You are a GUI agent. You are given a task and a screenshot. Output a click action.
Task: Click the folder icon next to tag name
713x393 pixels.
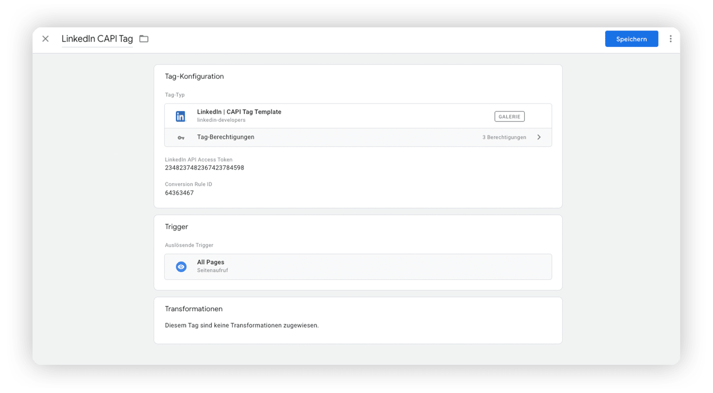[144, 39]
